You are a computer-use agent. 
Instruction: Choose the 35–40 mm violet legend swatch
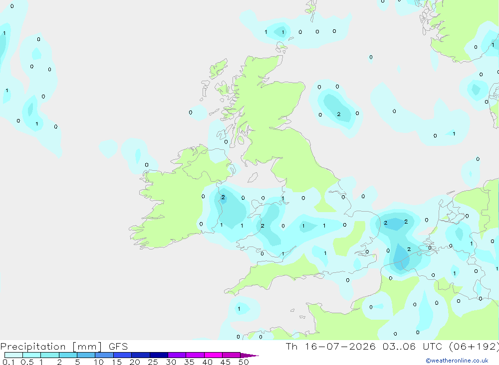tap(195, 355)
